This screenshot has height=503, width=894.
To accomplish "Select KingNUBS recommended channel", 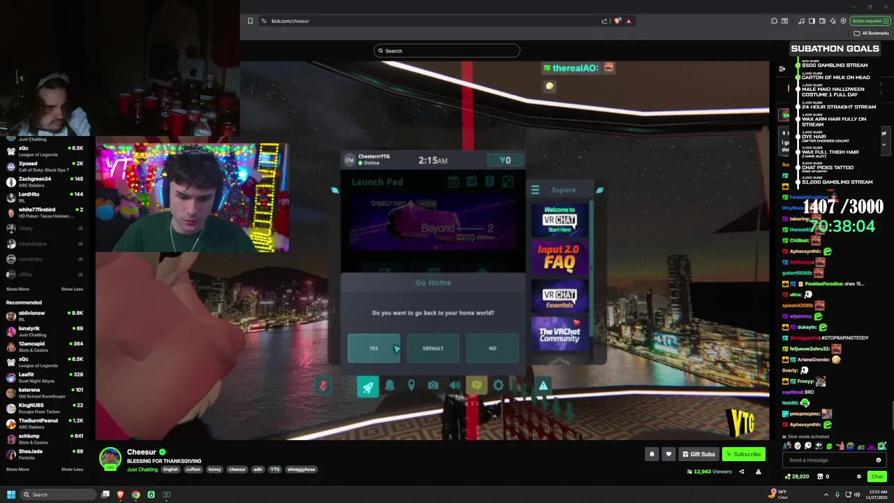I will click(x=46, y=408).
